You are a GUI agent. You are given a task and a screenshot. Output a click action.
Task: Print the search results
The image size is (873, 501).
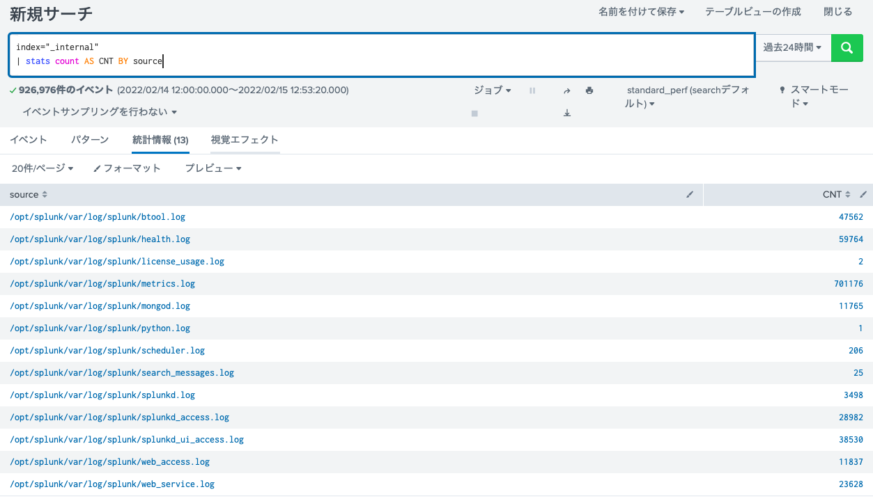pyautogui.click(x=589, y=90)
